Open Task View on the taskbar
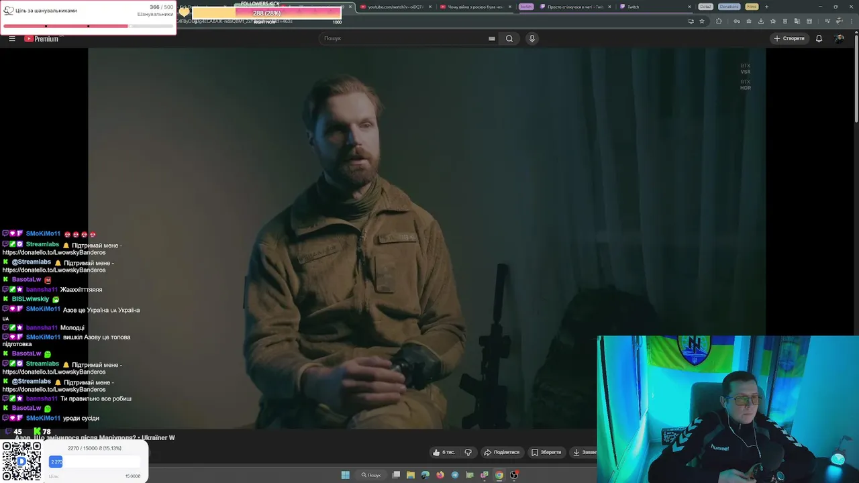Image resolution: width=859 pixels, height=483 pixels. (x=397, y=475)
